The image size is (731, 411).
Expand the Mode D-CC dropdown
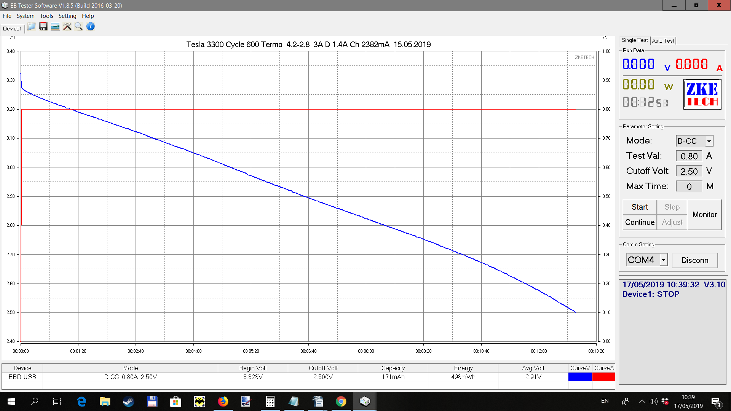pyautogui.click(x=709, y=141)
